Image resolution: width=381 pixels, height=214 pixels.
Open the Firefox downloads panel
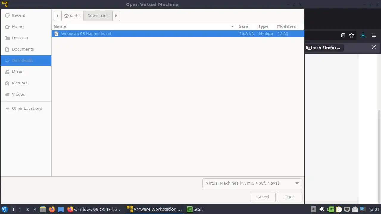click(363, 35)
